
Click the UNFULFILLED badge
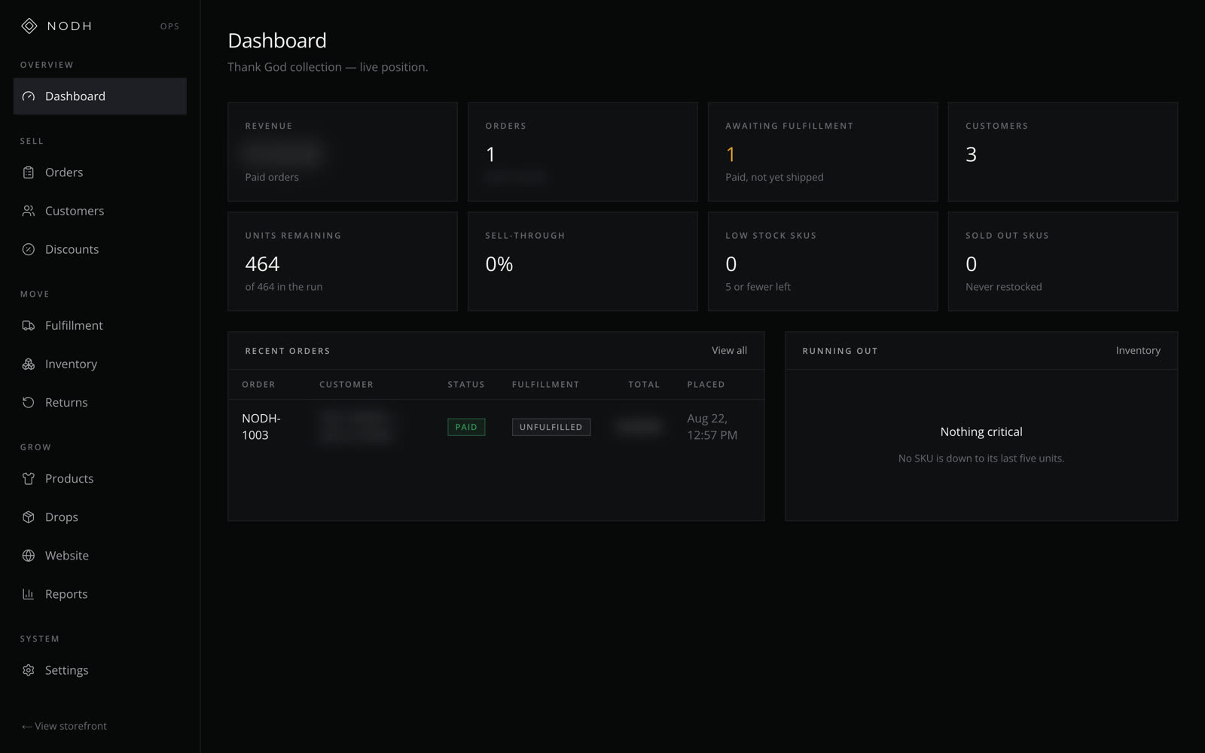tap(551, 427)
